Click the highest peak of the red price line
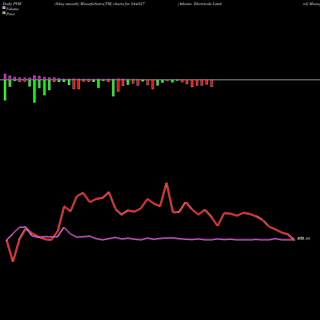Image resolution: width=320 pixels, height=320 pixels. [166, 183]
